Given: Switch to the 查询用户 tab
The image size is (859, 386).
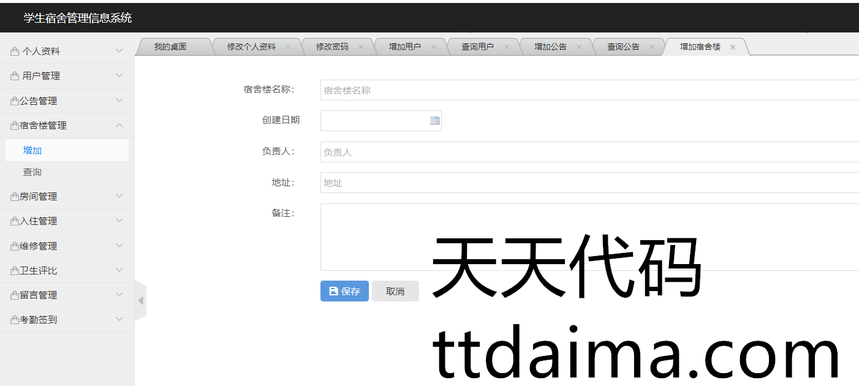Looking at the screenshot, I should [x=477, y=47].
